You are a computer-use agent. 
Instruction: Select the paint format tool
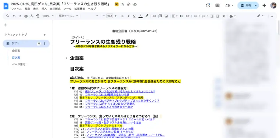[38, 16]
